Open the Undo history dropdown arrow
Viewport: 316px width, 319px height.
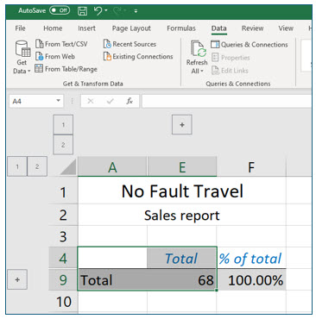tap(106, 10)
